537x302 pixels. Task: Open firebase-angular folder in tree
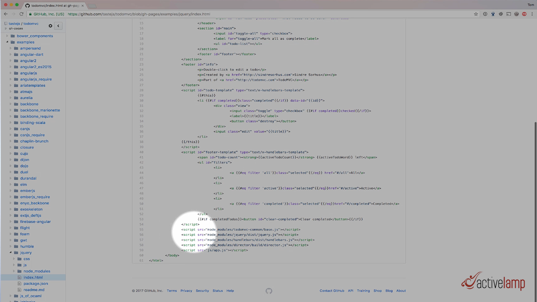click(x=36, y=222)
